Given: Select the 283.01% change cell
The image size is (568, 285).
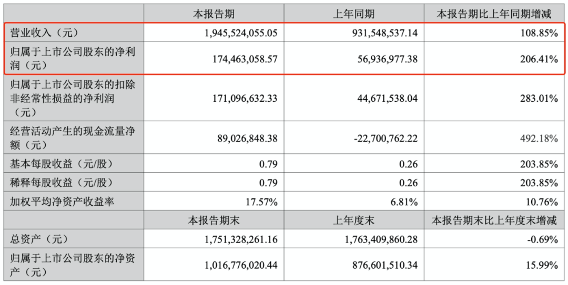Looking at the screenshot, I should 540,98.
